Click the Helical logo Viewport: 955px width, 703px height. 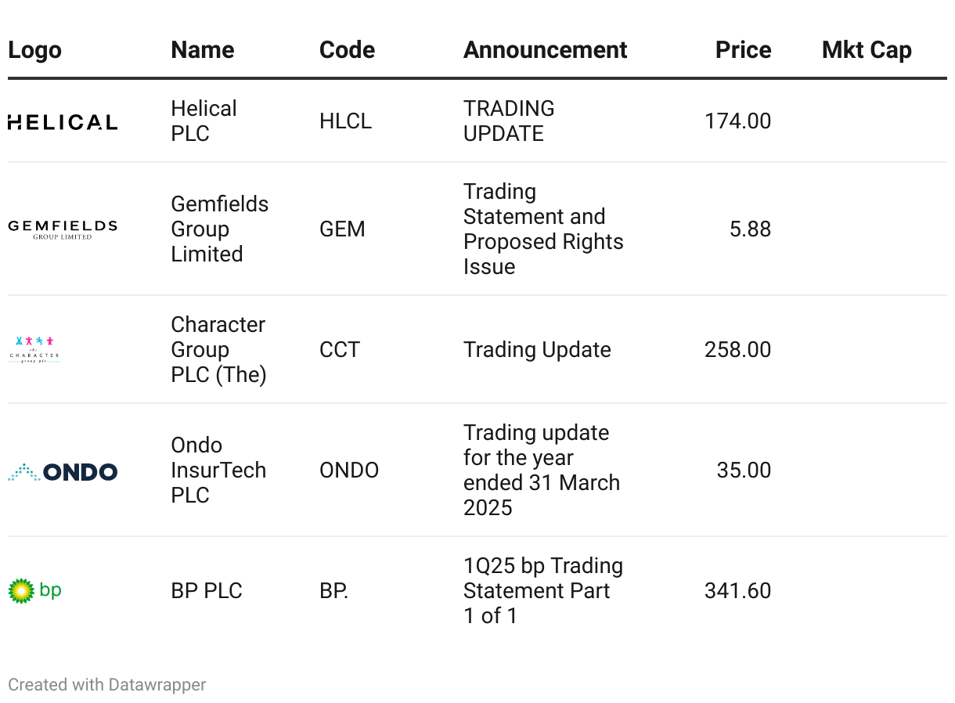(x=63, y=121)
